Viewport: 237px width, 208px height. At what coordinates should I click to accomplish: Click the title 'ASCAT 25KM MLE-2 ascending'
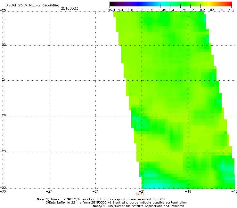(33, 5)
